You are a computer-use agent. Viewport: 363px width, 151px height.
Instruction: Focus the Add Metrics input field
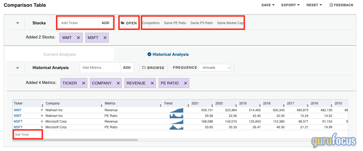click(x=100, y=68)
